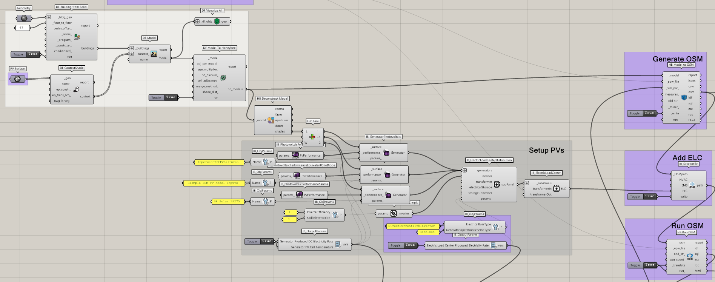Click the arrow marker on the generators input

coord(465,171)
